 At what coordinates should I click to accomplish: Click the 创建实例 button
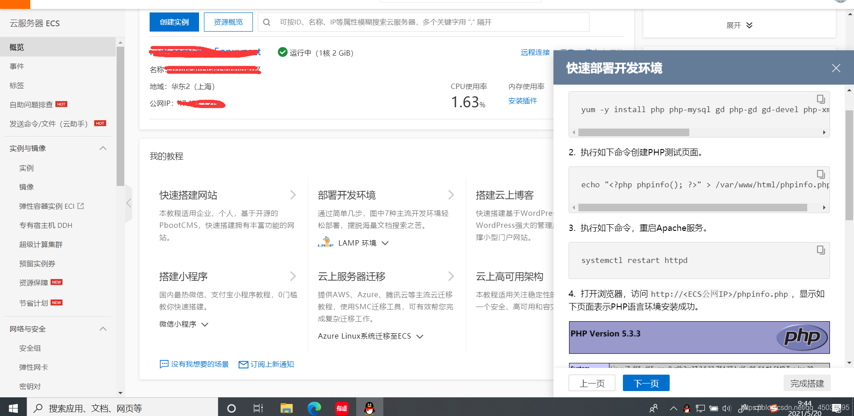[174, 22]
